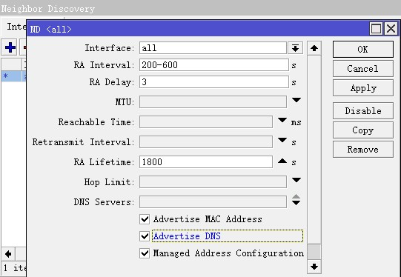Click the empty DNS Servers field

[x=213, y=202]
